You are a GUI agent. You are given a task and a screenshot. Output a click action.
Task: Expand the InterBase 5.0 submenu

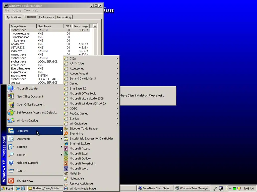(x=91, y=88)
